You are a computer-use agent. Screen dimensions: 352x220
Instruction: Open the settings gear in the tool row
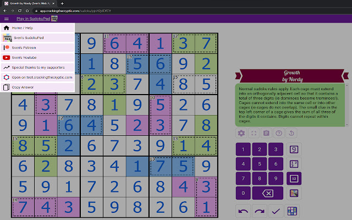pyautogui.click(x=241, y=133)
